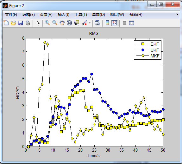The height and width of the screenshot is (164, 182).
Task: Activate the Rotate 3D tool
Action: pos(69,23)
